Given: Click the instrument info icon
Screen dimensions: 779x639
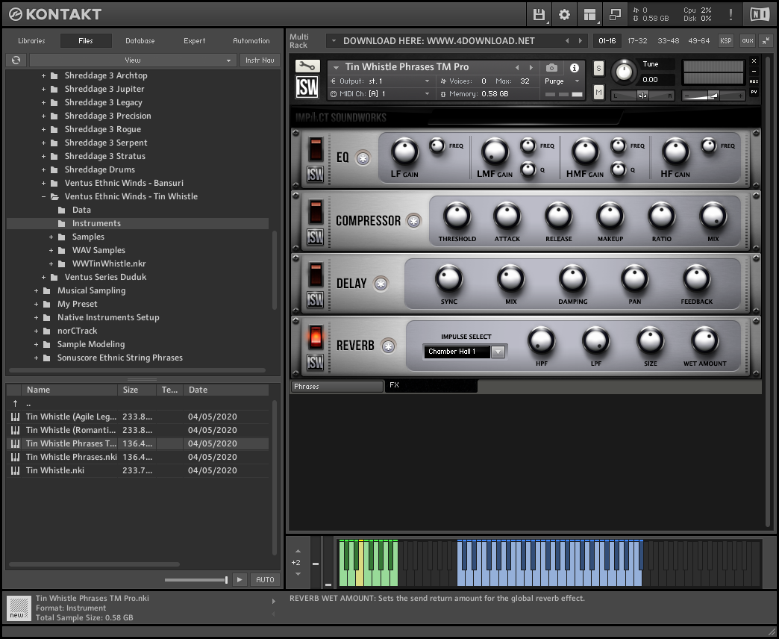Looking at the screenshot, I should (575, 68).
